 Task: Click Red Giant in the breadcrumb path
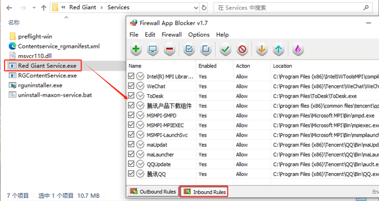pos(83,7)
